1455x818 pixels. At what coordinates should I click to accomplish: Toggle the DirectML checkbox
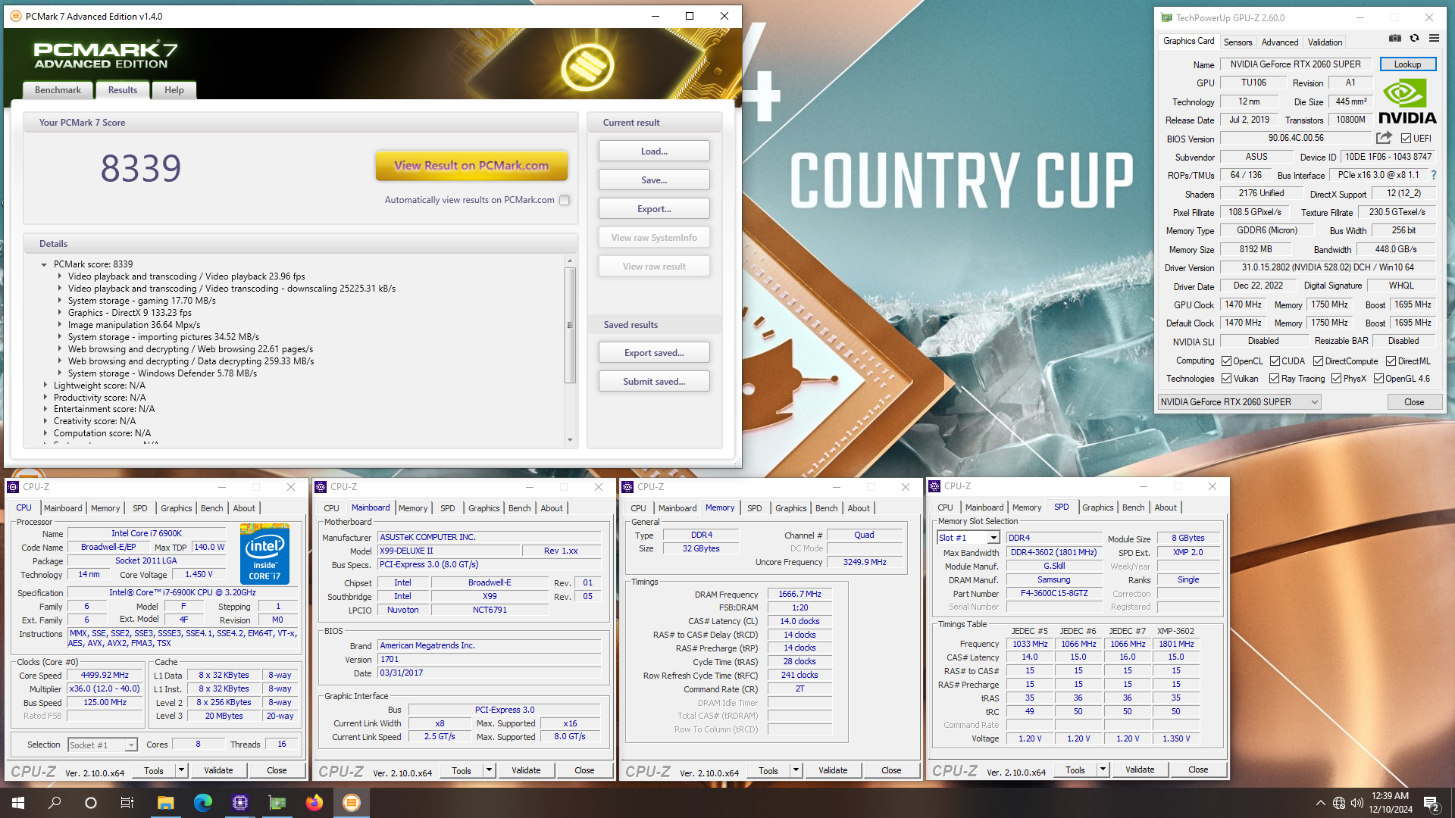[x=1391, y=361]
